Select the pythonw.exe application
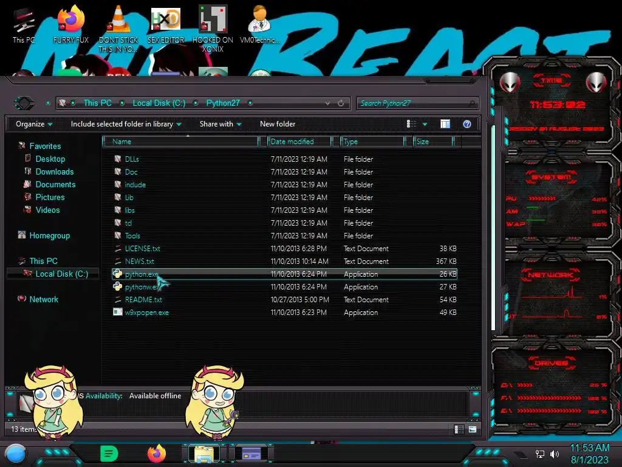Viewport: 622px width, 467px height. pos(141,287)
